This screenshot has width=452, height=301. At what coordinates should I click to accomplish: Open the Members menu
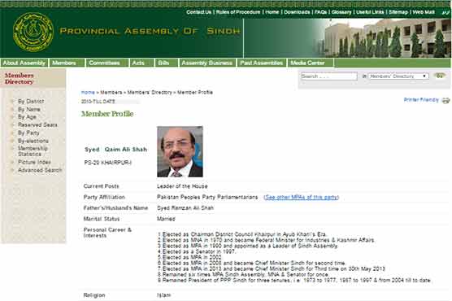coord(67,63)
